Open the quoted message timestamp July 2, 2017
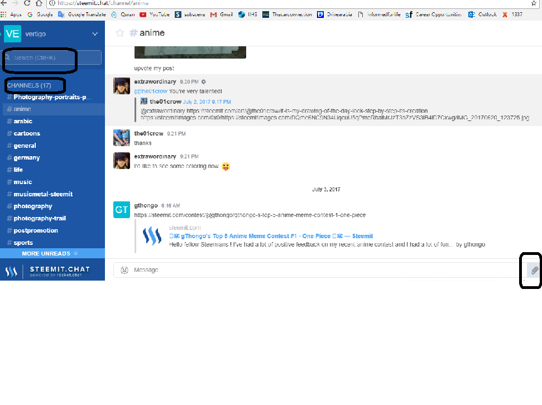 [207, 102]
